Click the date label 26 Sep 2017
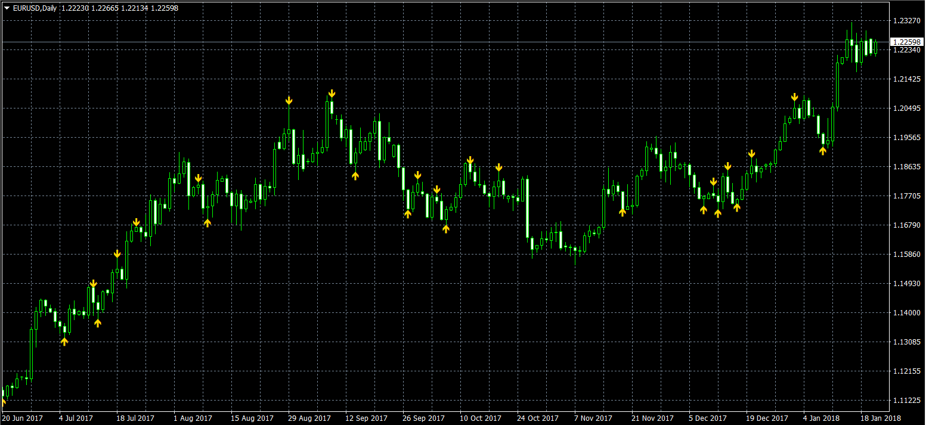Viewport: 926px width, 425px height. 424,418
